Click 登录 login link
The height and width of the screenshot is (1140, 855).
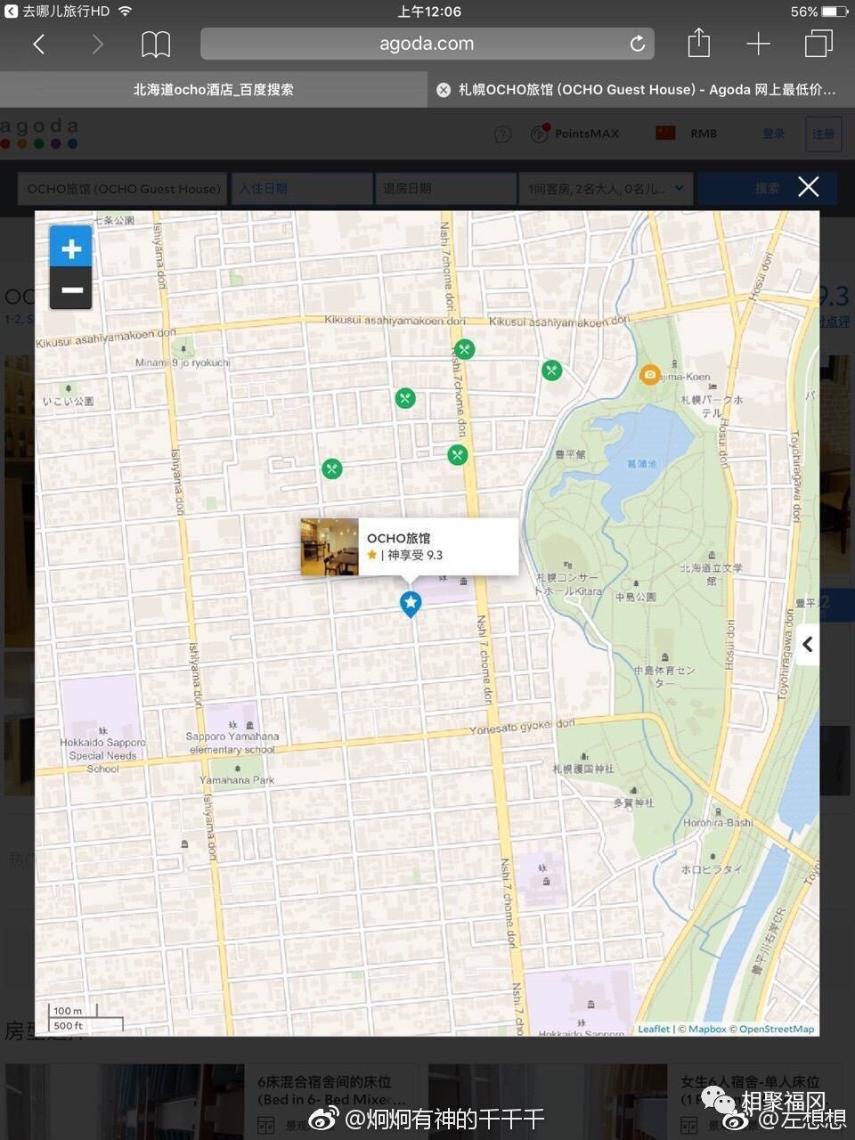(x=774, y=134)
